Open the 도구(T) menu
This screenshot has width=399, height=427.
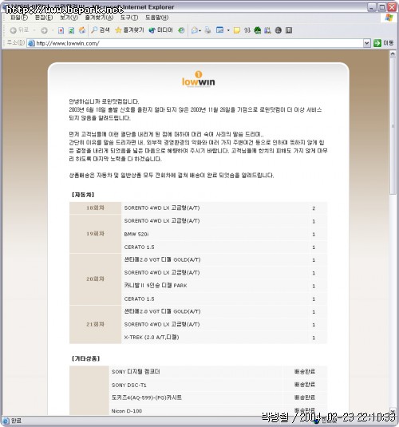pyautogui.click(x=129, y=18)
